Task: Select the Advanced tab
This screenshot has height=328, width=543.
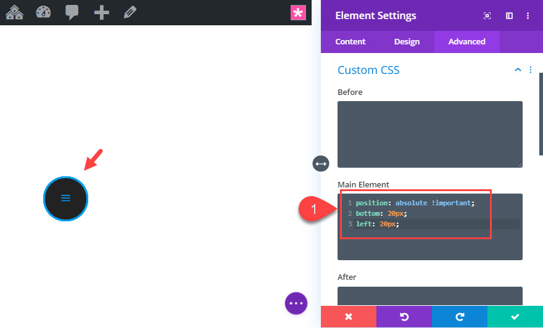Action: point(467,42)
